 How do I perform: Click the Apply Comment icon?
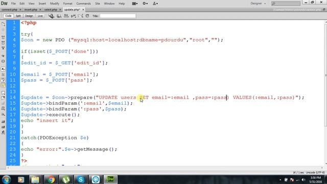(x=3, y=93)
